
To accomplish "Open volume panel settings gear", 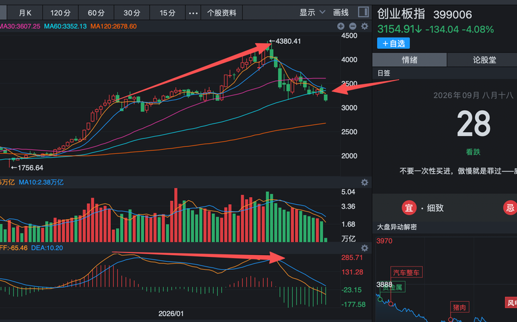I will [364, 182].
